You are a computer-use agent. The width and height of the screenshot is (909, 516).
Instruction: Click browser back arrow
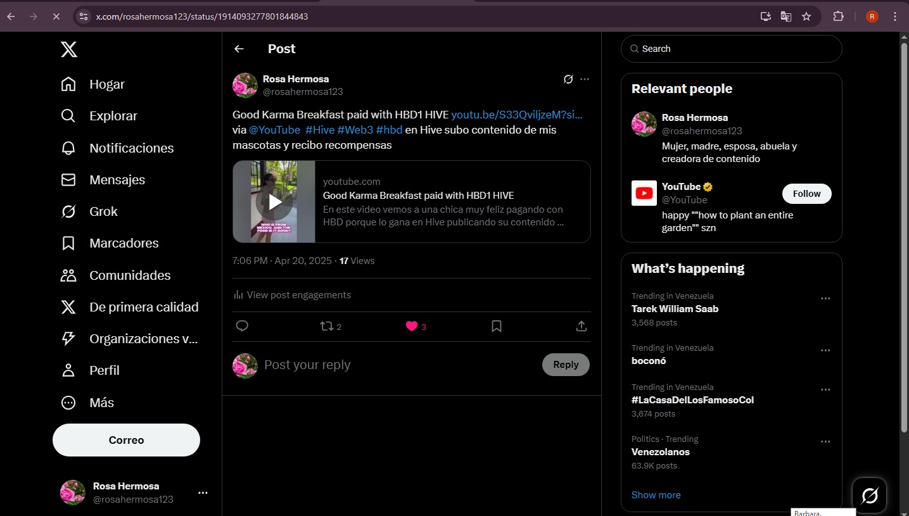pyautogui.click(x=11, y=16)
